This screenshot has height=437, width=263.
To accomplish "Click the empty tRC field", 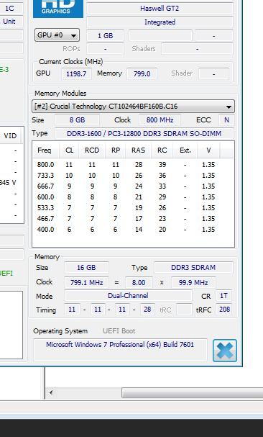I will [x=184, y=310].
